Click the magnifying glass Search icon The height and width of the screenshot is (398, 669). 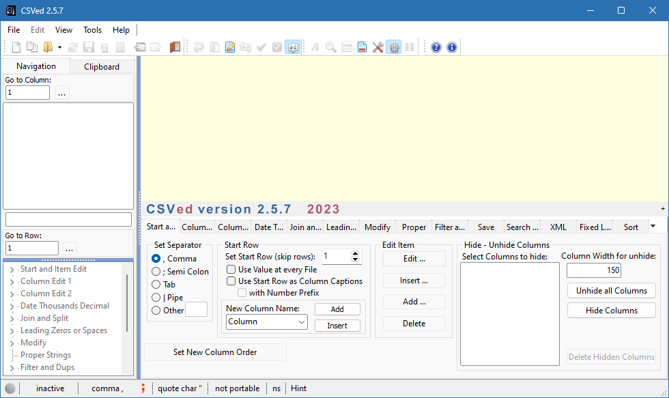331,47
